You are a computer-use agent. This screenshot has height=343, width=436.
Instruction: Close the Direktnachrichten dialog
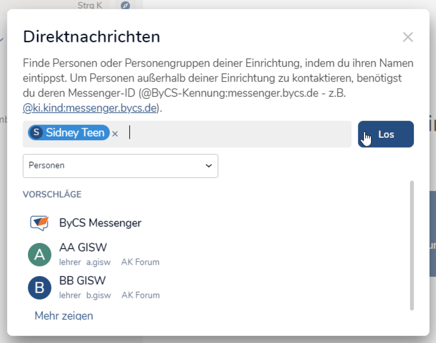tap(408, 37)
